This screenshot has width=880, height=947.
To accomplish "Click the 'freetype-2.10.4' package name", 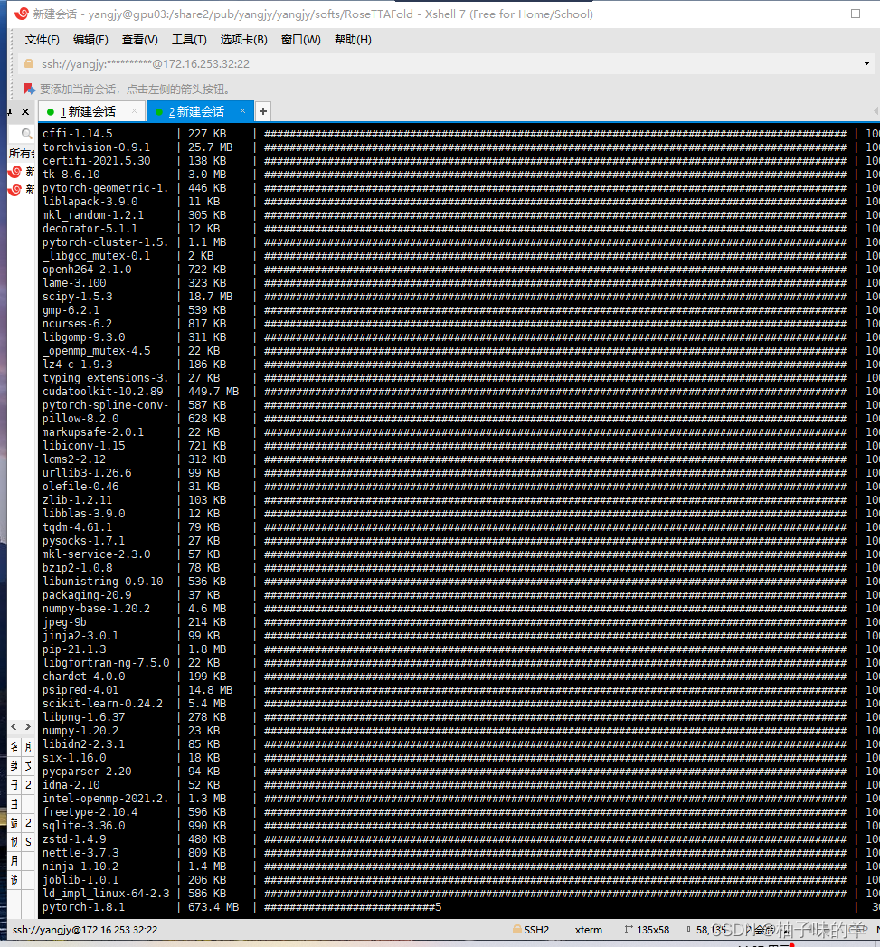I will (90, 812).
